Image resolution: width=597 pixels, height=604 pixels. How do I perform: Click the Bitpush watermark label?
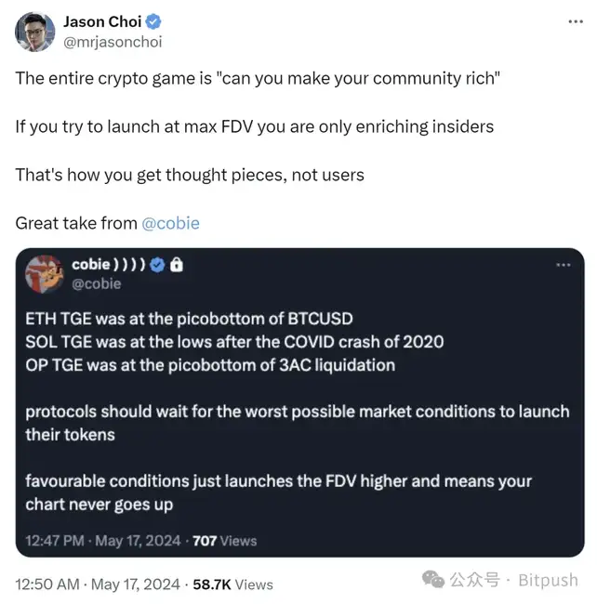click(549, 581)
